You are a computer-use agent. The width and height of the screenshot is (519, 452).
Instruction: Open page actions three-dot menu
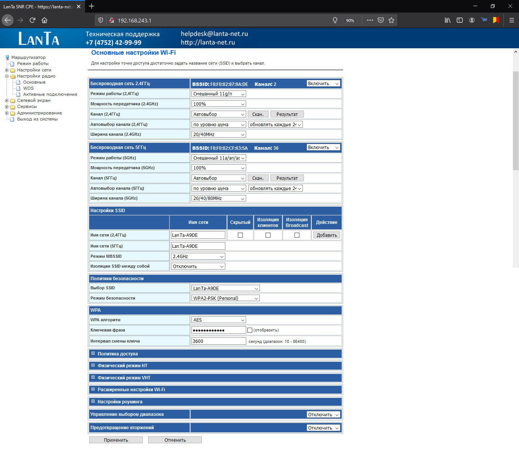[x=370, y=20]
